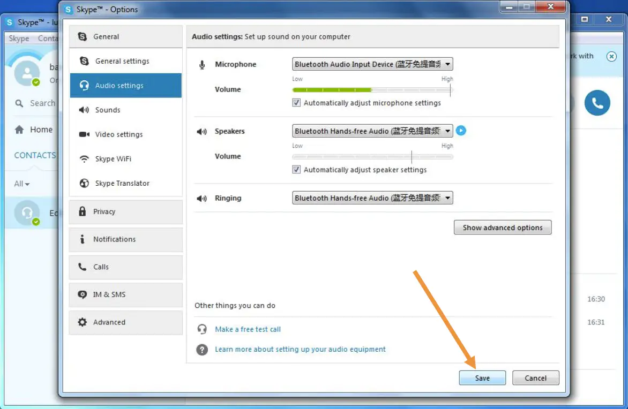Open the Advanced section
The height and width of the screenshot is (409, 628).
[125, 322]
